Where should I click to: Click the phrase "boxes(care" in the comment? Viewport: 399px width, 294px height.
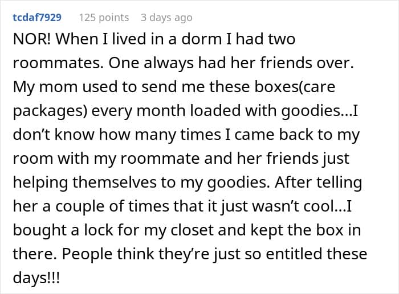(295, 87)
